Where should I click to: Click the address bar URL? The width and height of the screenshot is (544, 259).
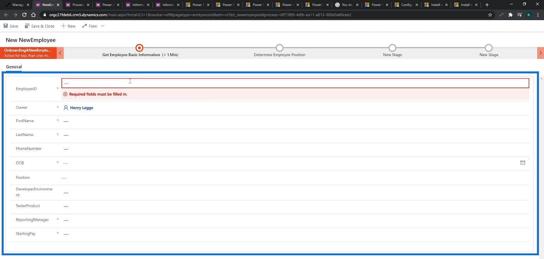click(200, 15)
